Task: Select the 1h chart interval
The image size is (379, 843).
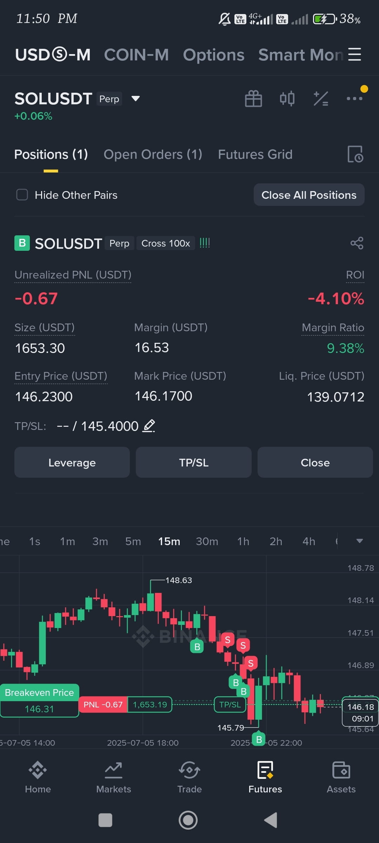Action: (243, 541)
